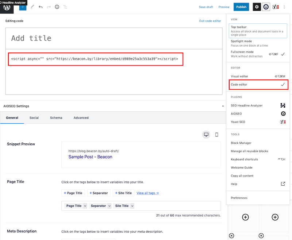Open Block Manager tool

(258, 143)
